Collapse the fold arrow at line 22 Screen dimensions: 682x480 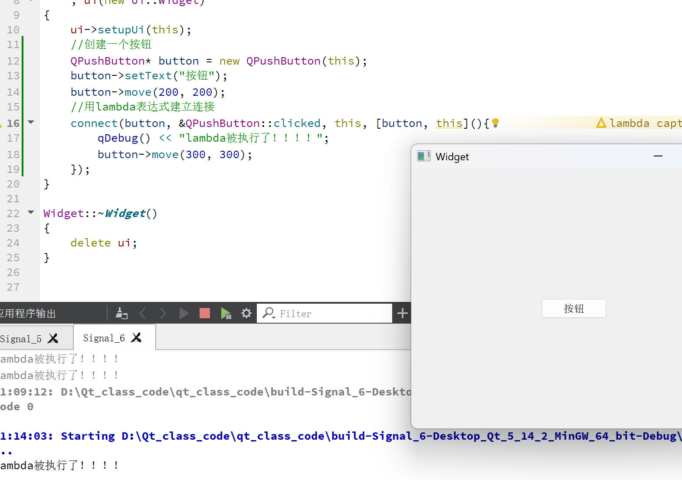coord(31,213)
